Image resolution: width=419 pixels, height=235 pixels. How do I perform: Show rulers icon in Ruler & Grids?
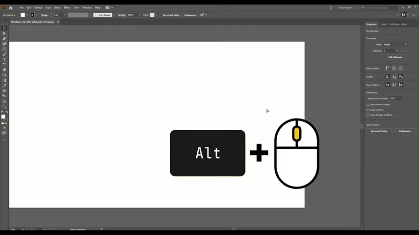388,69
